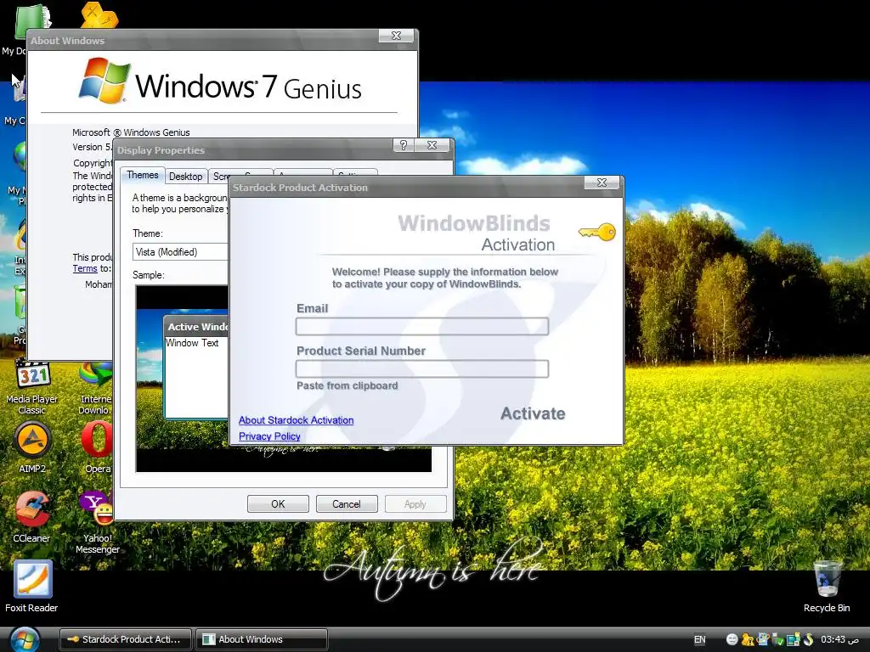
Task: Launch Foxit Reader from the desktop
Action: 32,586
